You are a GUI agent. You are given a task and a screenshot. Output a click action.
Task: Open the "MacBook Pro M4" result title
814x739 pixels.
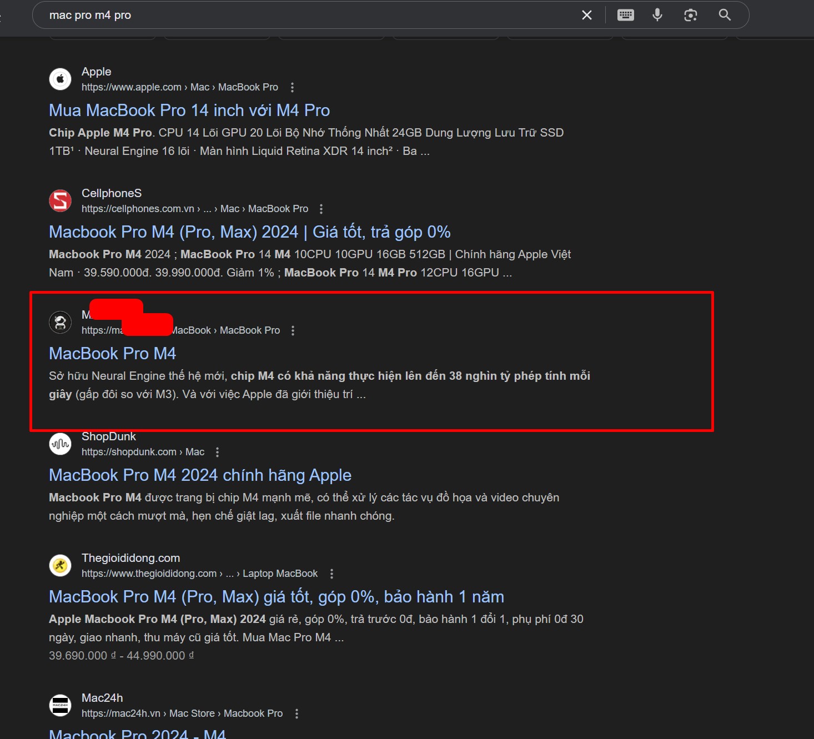click(x=112, y=354)
